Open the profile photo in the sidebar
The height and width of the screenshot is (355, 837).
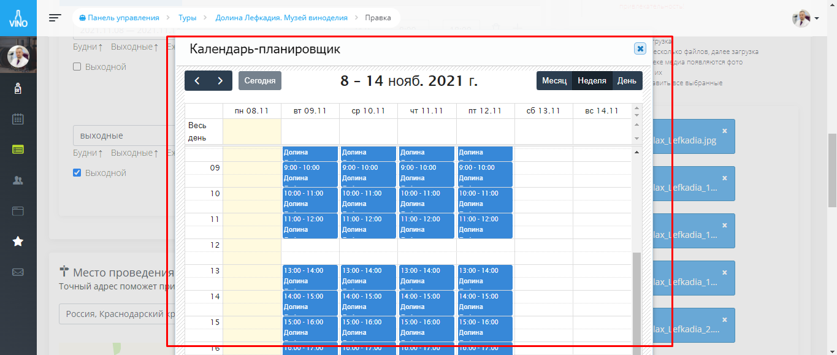tap(18, 57)
